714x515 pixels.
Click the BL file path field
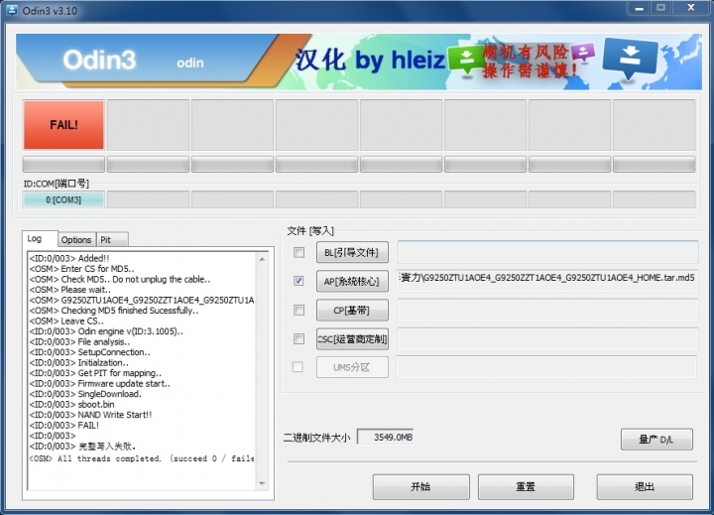click(547, 252)
